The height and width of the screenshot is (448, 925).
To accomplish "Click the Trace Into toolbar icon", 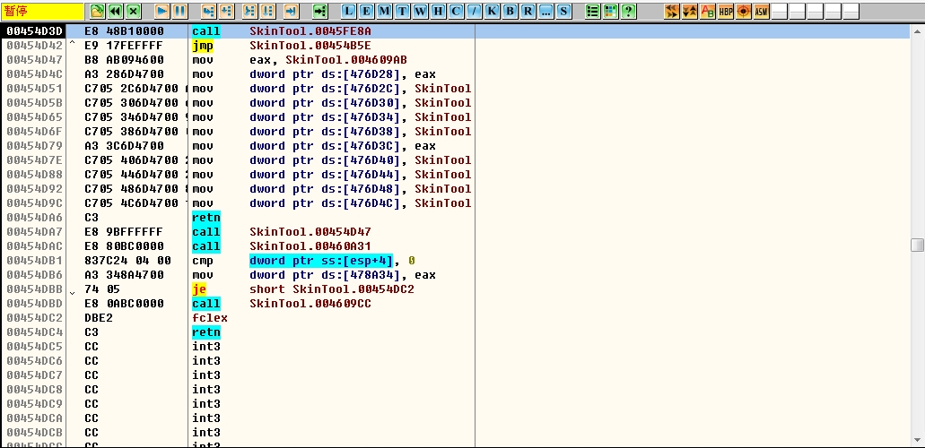I will tap(250, 11).
